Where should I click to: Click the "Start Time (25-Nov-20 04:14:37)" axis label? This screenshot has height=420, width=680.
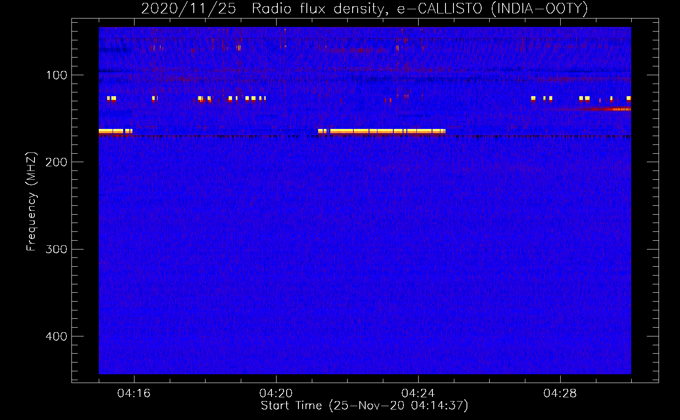coord(364,406)
